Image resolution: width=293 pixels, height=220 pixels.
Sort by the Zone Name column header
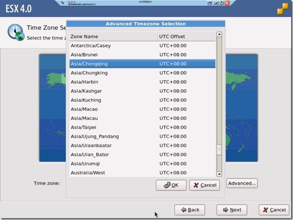click(x=113, y=37)
